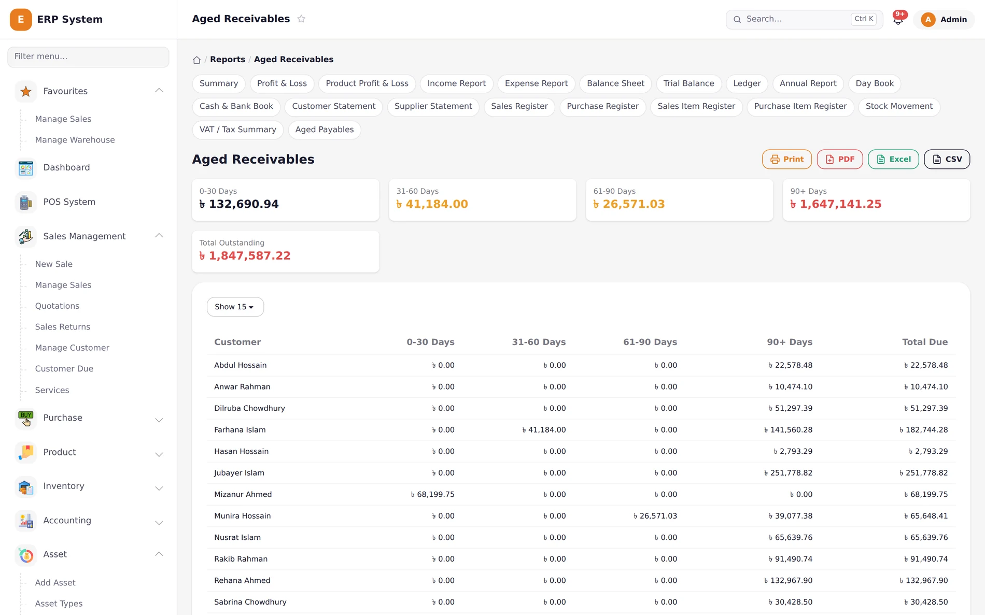Click the Reports breadcrumb link

click(x=228, y=60)
